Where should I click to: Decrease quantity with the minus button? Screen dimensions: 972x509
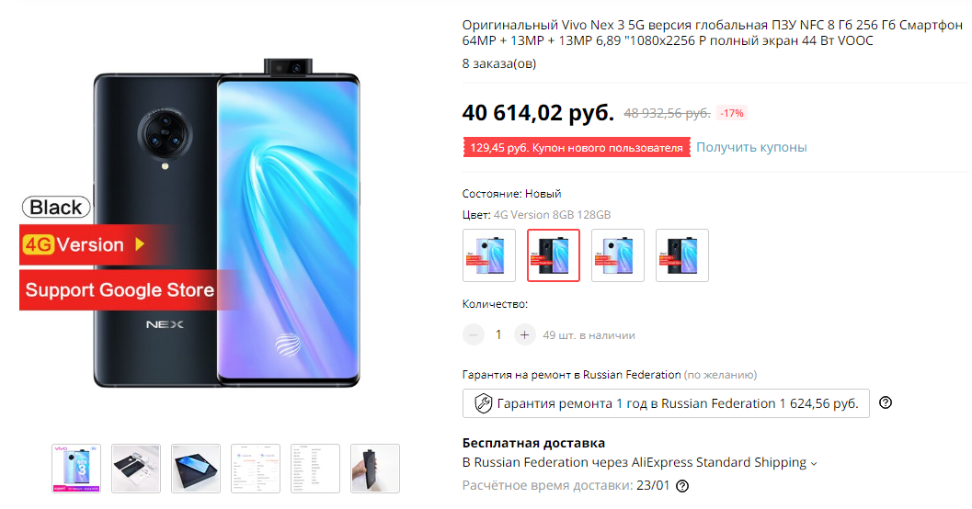(x=473, y=335)
